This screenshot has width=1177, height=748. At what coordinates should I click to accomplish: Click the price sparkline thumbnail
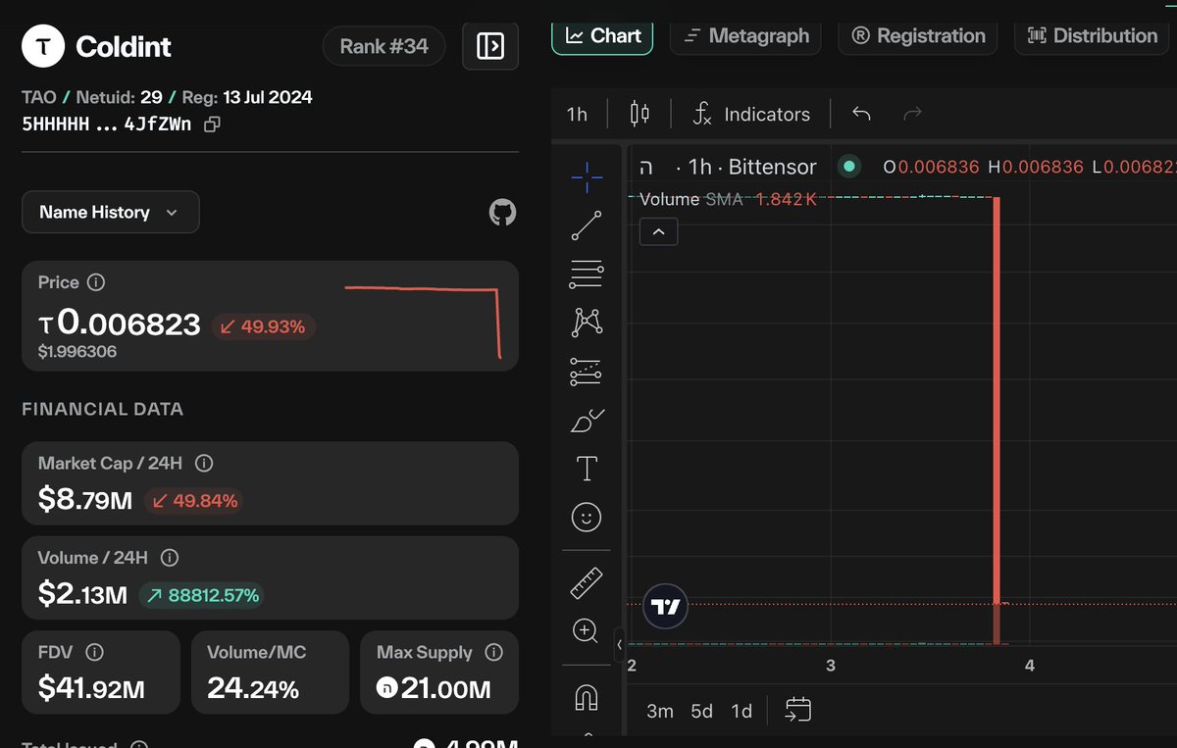(423, 322)
